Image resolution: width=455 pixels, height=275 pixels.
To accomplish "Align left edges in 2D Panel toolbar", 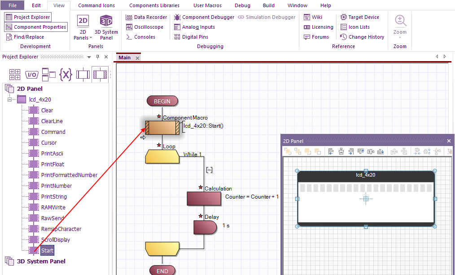I will click(x=331, y=151).
